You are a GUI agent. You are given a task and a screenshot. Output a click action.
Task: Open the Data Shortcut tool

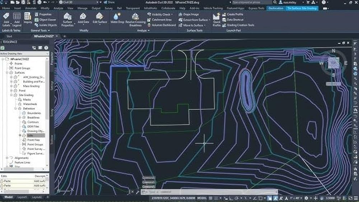pos(233,20)
